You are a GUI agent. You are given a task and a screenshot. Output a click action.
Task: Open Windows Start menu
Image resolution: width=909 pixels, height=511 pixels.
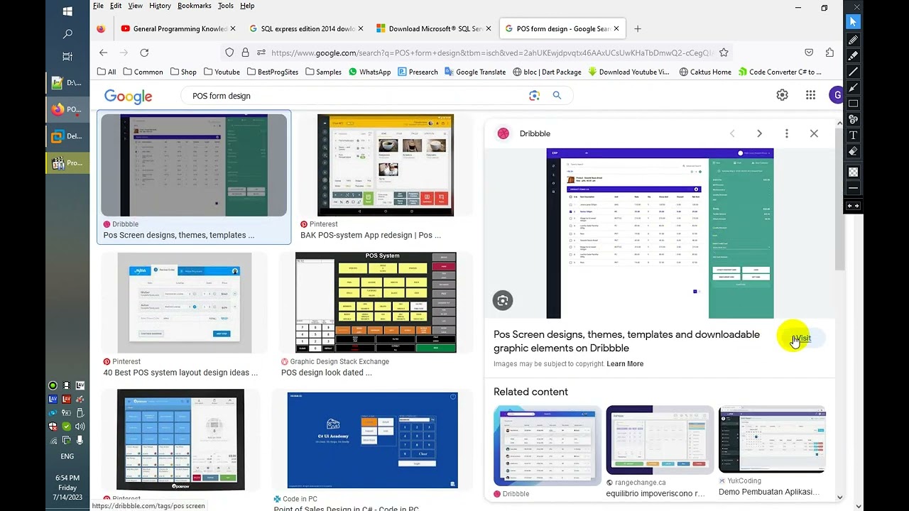coord(67,11)
